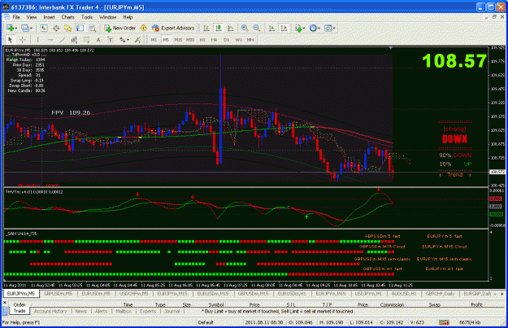Switch to bar chart icon
The width and height of the screenshot is (508, 328).
point(206,28)
